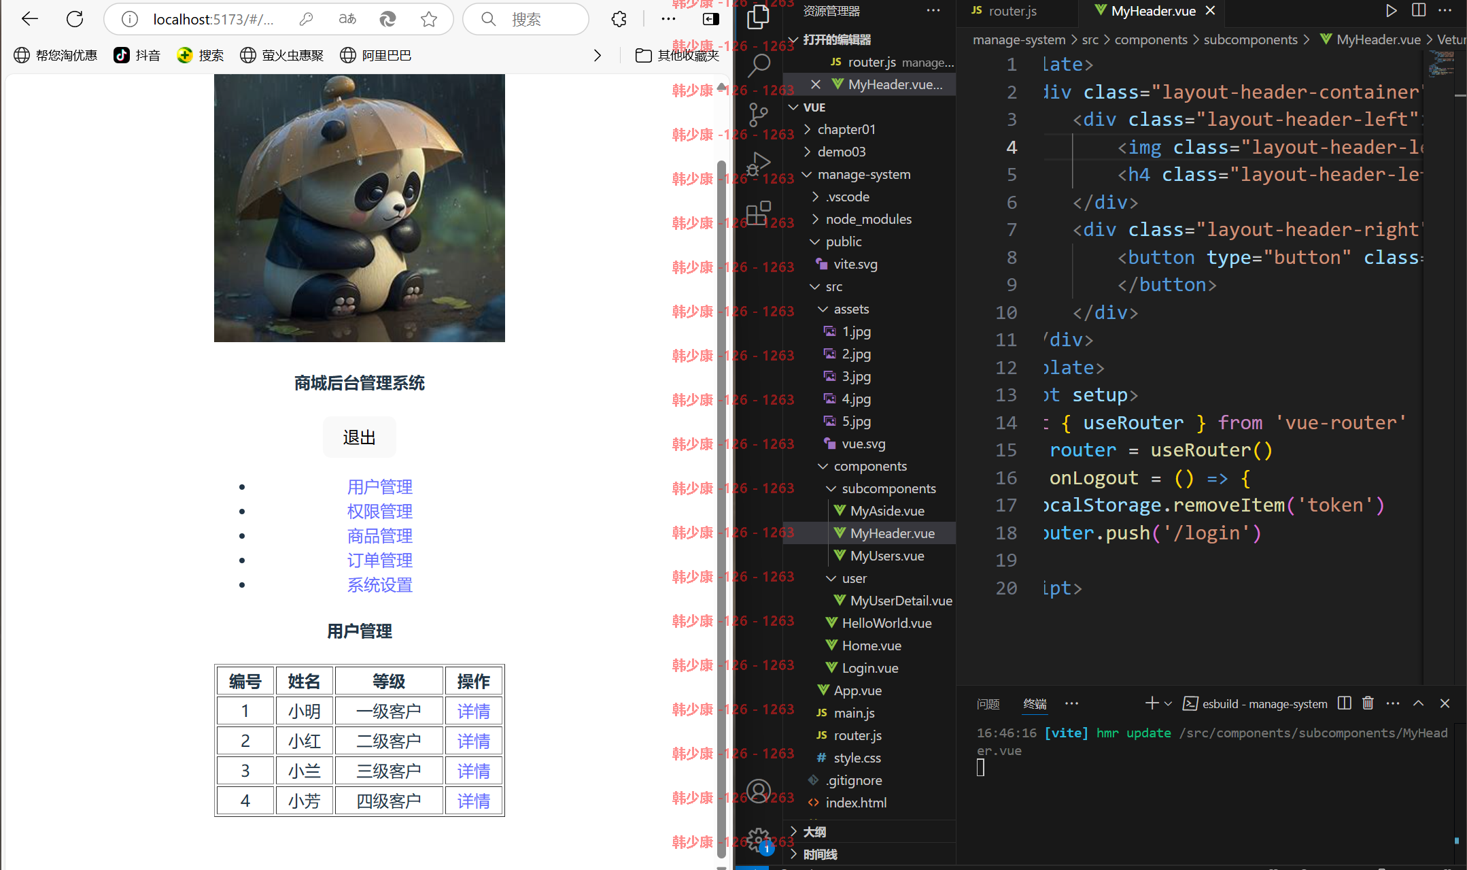Image resolution: width=1467 pixels, height=870 pixels.
Task: Open browser settings and more menu
Action: (x=668, y=19)
